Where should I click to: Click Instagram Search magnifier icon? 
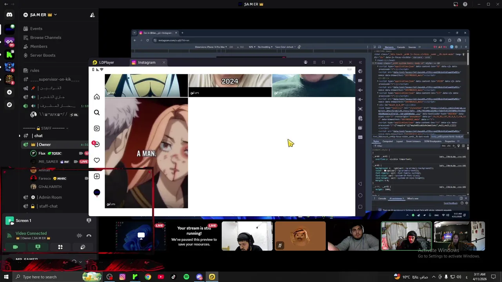point(97,113)
